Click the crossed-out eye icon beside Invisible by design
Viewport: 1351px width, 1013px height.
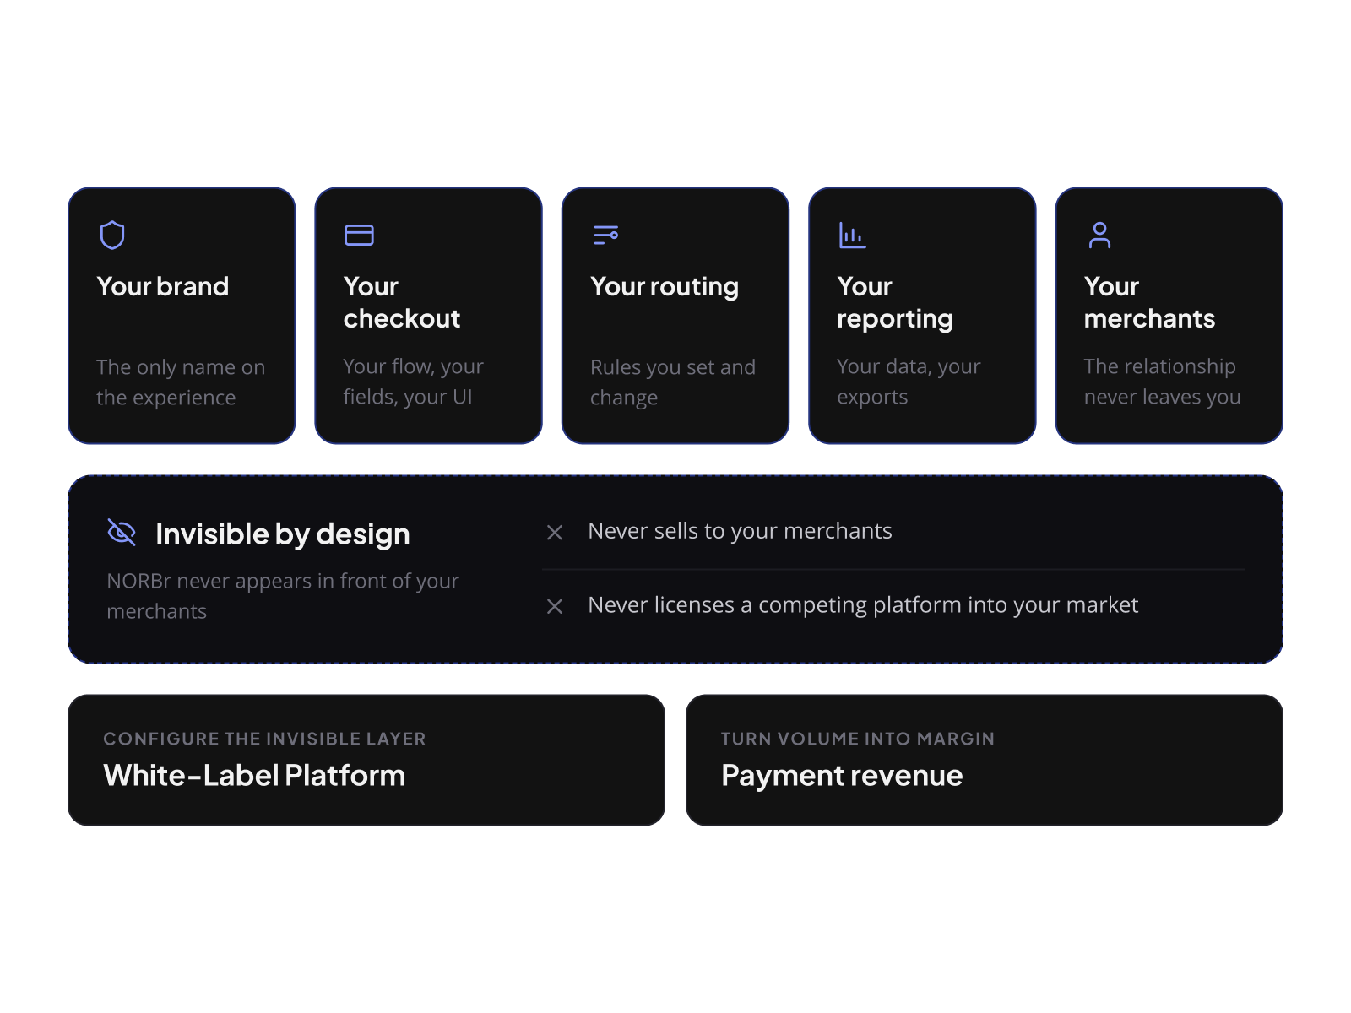[122, 533]
